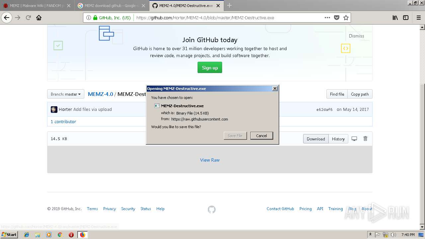Launch Opera from taskbar
This screenshot has width=425, height=239.
coord(71,235)
